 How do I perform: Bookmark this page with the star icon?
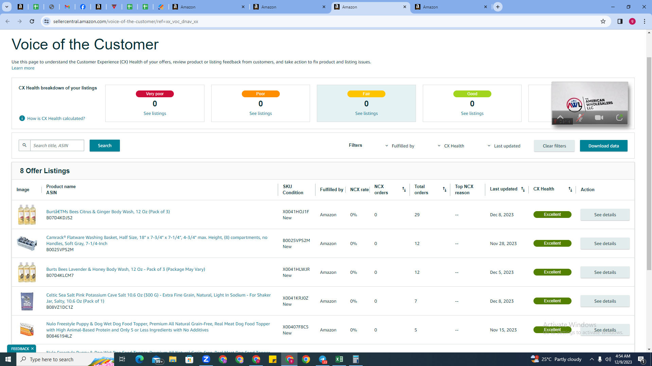click(x=603, y=21)
